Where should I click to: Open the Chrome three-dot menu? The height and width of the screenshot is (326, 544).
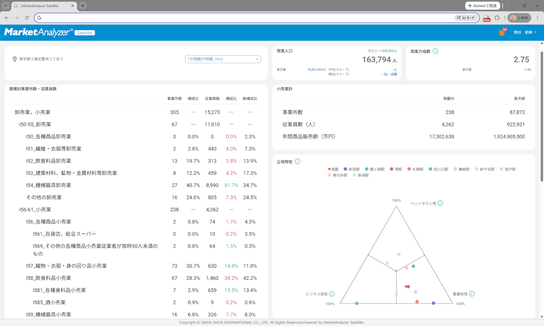point(537,18)
